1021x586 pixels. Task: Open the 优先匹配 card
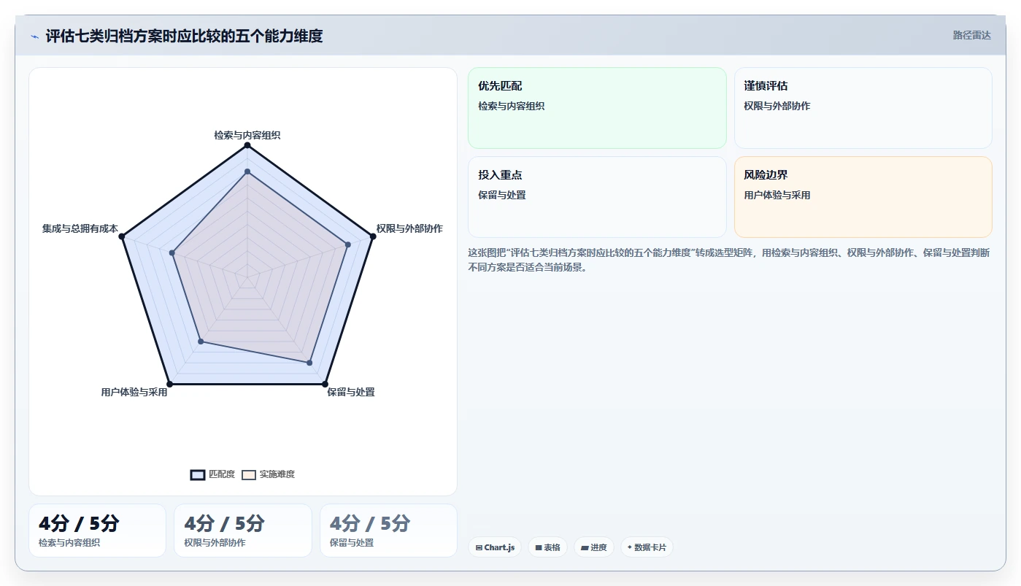(x=597, y=108)
